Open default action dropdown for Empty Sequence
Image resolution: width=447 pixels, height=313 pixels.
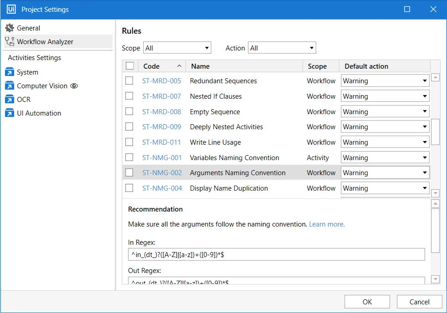pos(385,111)
